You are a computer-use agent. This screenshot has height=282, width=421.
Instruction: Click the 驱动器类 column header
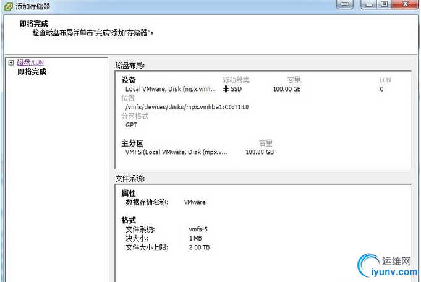coord(236,80)
